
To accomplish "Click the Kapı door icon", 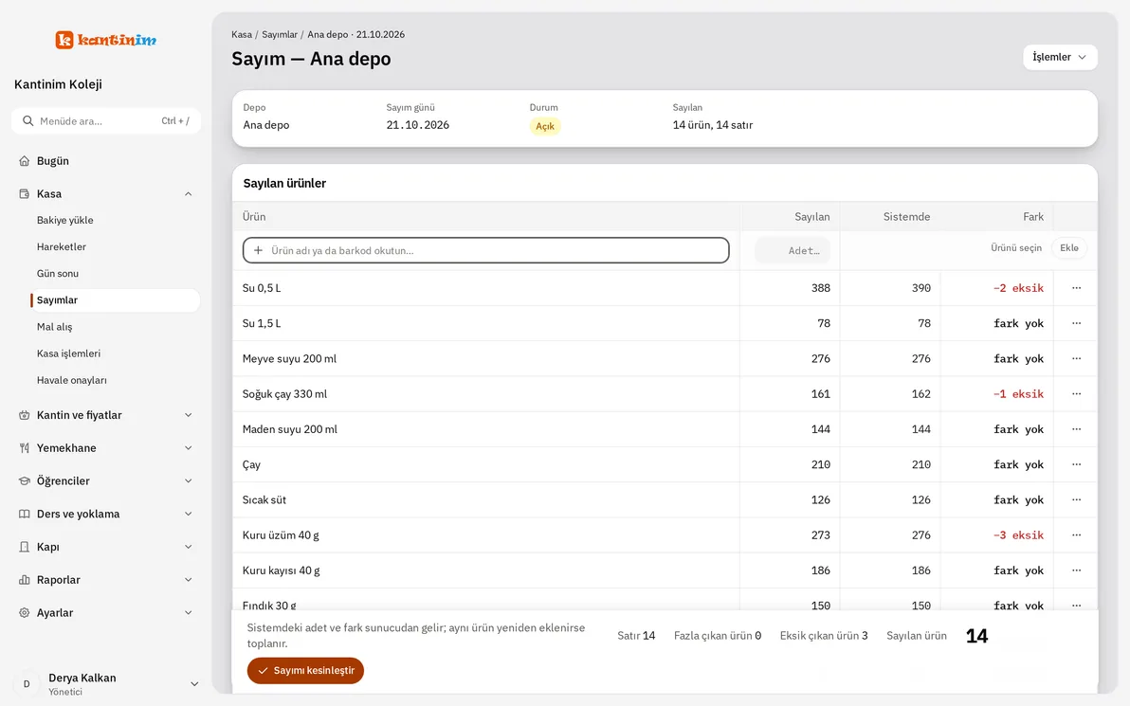I will [25, 547].
